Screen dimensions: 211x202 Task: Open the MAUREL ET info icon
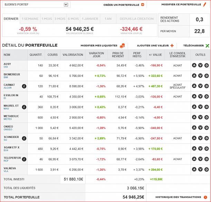pyautogui.click(x=24, y=107)
